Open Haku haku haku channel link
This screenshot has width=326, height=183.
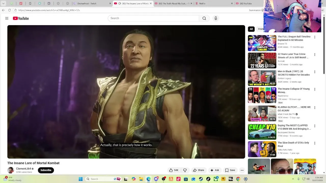click(285, 150)
